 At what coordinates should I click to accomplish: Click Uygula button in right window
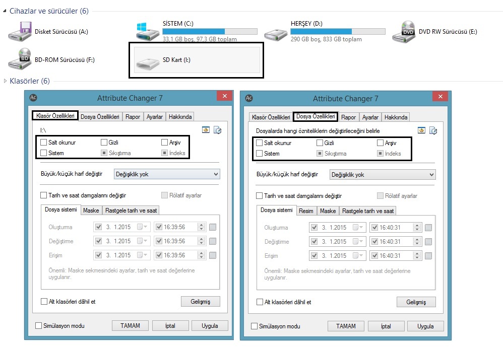click(x=425, y=326)
